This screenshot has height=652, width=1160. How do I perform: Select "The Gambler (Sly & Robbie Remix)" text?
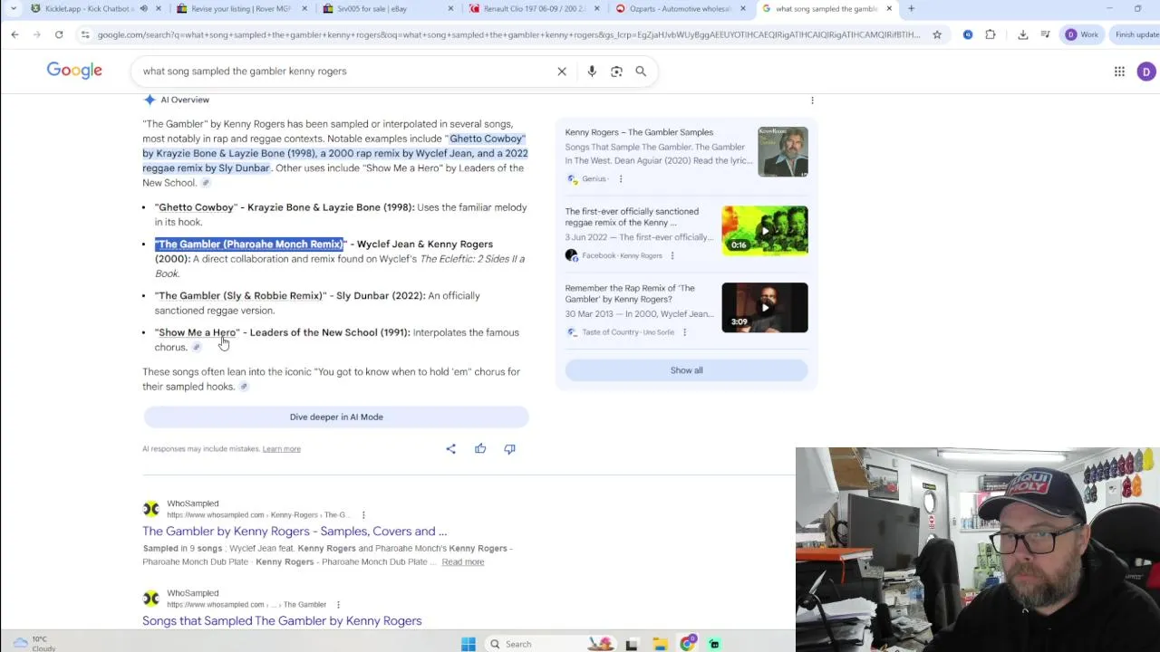point(240,296)
